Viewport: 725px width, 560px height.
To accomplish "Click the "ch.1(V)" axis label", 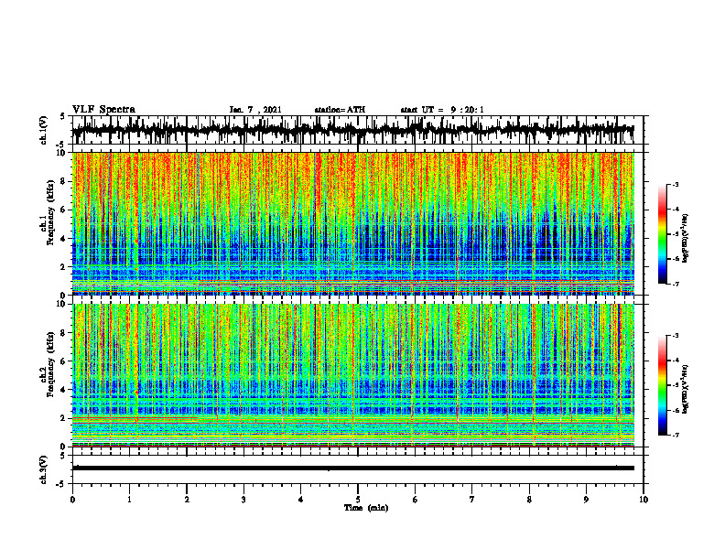I will click(44, 131).
